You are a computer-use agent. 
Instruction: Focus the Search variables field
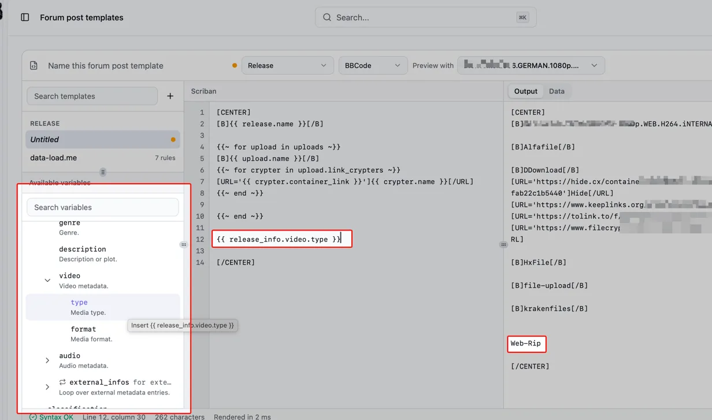click(103, 207)
